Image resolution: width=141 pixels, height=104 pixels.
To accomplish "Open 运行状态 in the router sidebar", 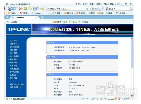I will pos(13,41).
